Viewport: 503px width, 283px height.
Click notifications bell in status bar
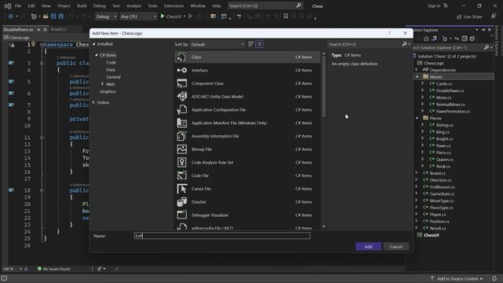point(494,278)
